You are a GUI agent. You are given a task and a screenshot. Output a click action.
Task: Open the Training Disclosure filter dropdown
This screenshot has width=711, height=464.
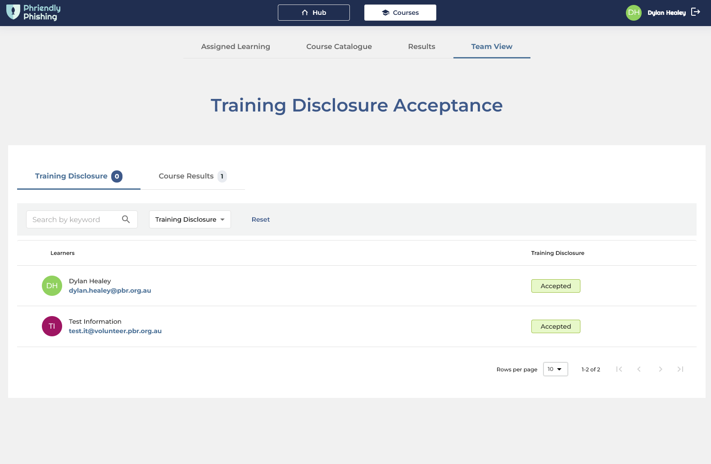click(190, 219)
